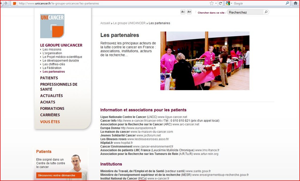Viewport: 300px width, 181px height.
Task: Open www.ligue-cancer.net link
Action: click(x=172, y=117)
